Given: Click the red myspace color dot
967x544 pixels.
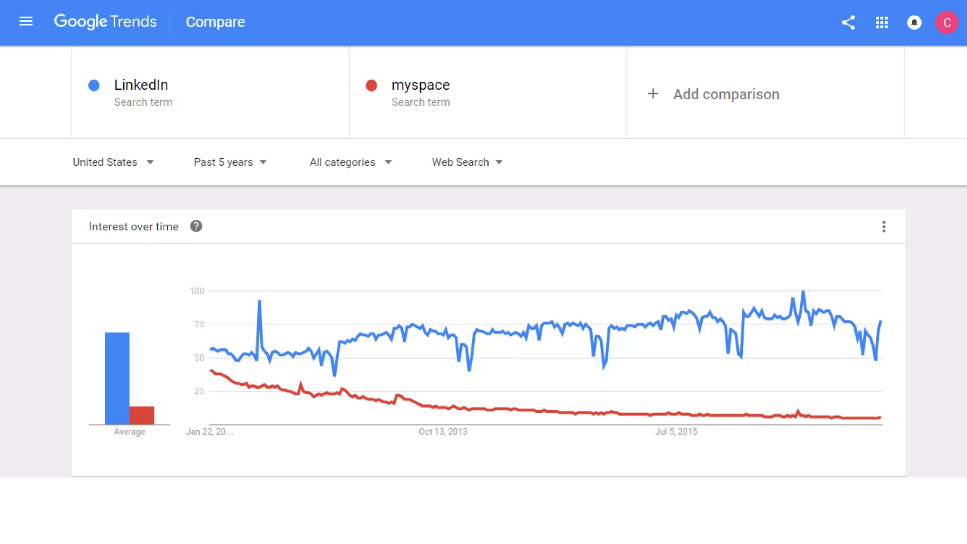Looking at the screenshot, I should pos(372,85).
